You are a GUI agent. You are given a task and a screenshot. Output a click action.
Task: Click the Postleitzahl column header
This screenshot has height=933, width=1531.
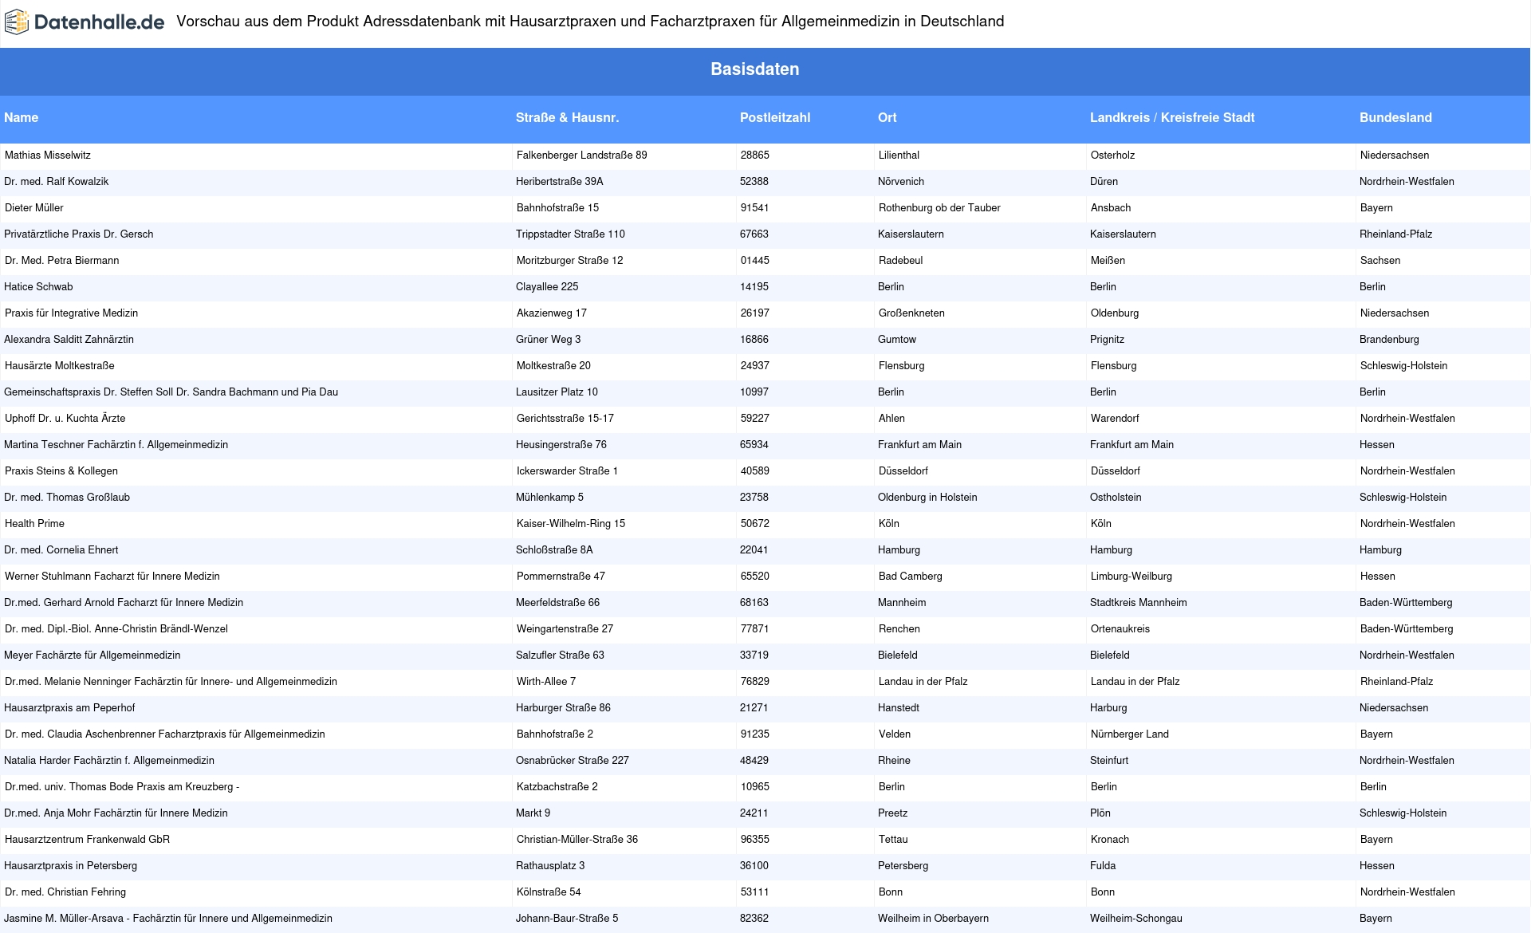774,117
